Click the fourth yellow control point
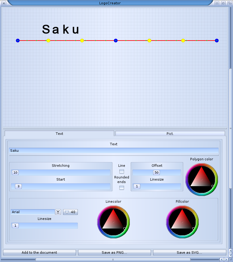233x262 pixels. click(183, 41)
